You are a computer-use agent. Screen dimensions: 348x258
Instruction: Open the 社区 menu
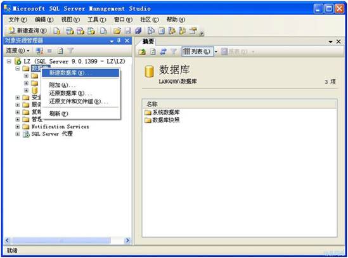click(149, 20)
